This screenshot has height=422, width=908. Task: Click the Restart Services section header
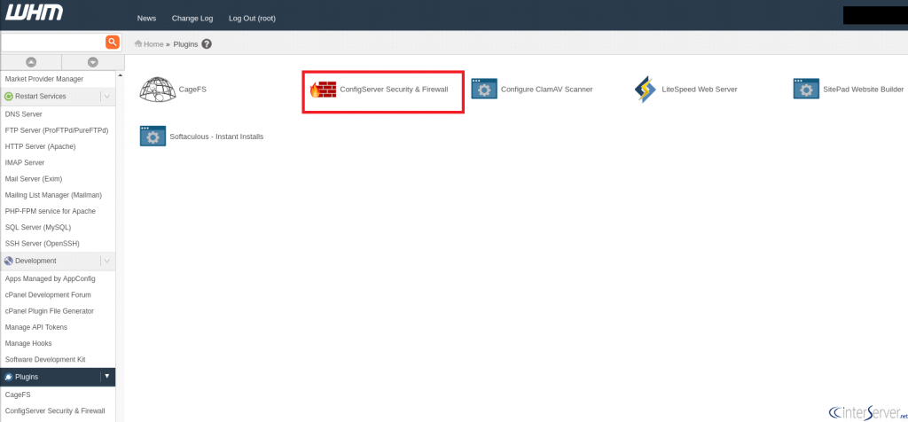(58, 97)
